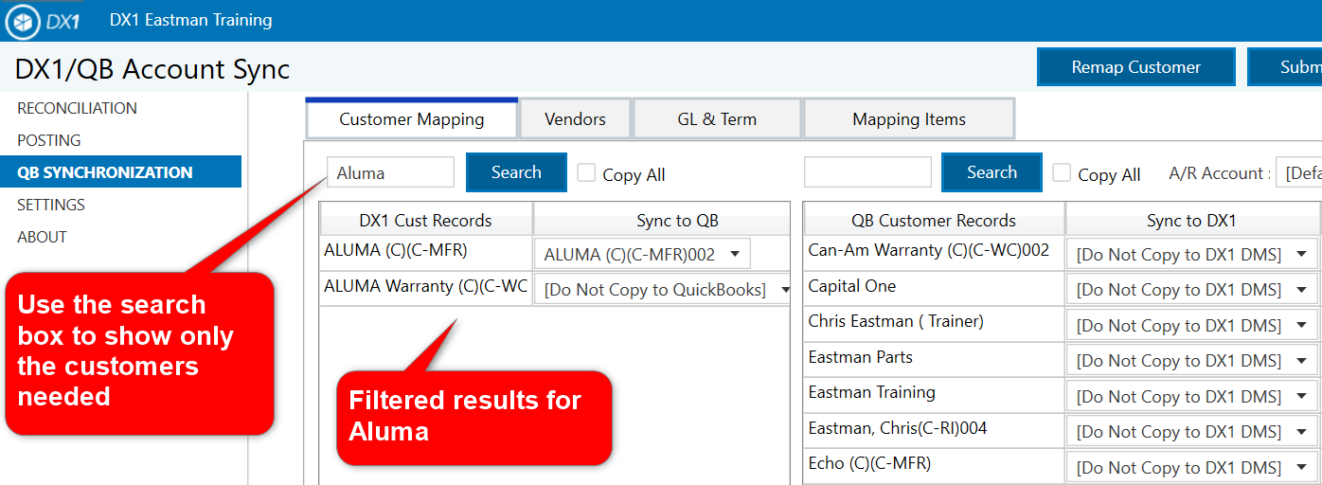Click the empty QB customer search field
The width and height of the screenshot is (1322, 485).
tap(867, 172)
